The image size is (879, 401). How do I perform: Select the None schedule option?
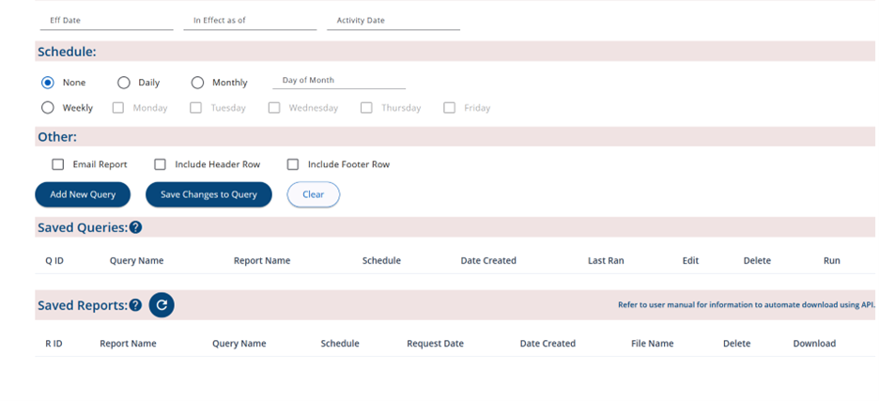(48, 83)
